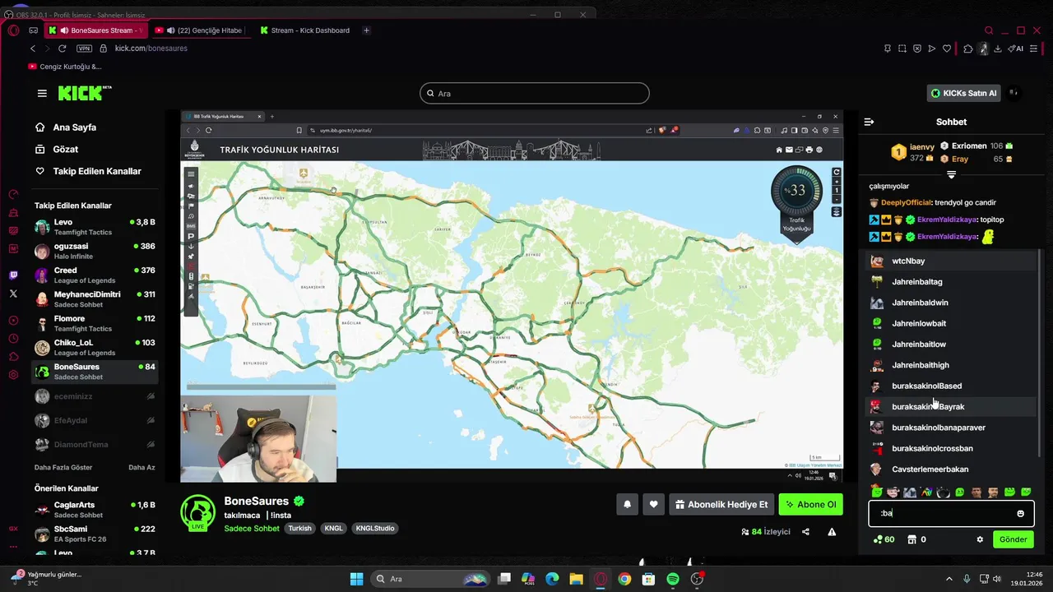Click emote suggestion list scrollbar
The image size is (1053, 592).
(x=1040, y=354)
